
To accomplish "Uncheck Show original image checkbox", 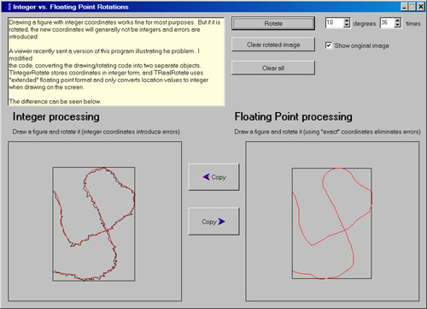I will tap(329, 45).
